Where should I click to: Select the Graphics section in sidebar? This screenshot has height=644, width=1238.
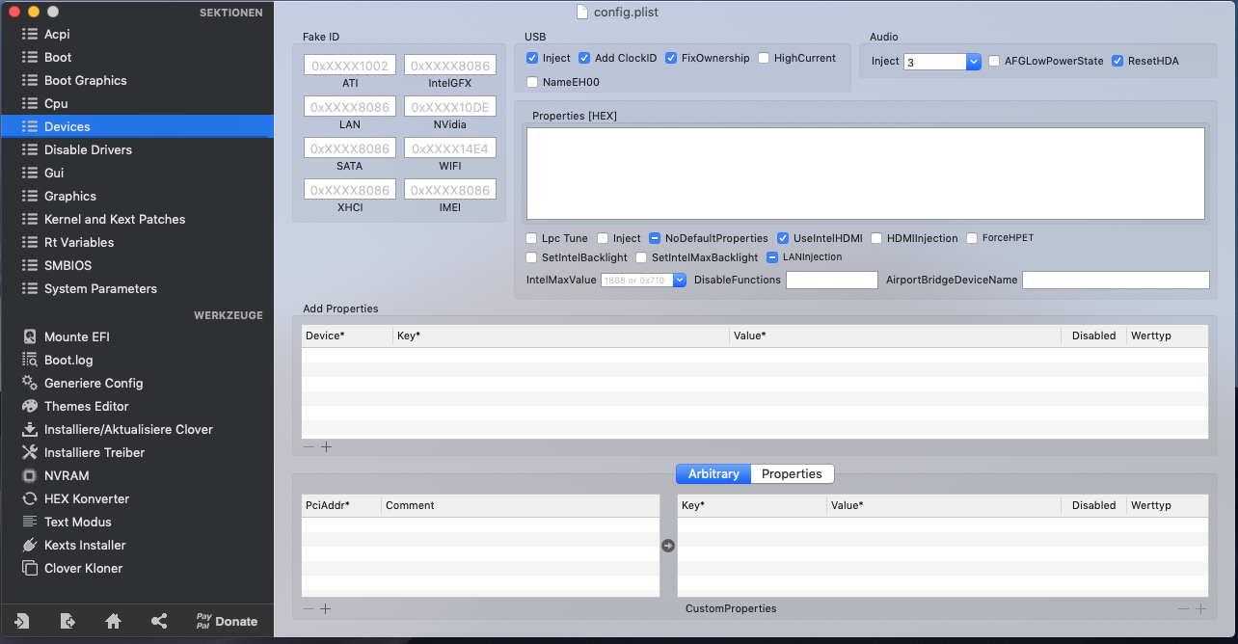tap(70, 196)
